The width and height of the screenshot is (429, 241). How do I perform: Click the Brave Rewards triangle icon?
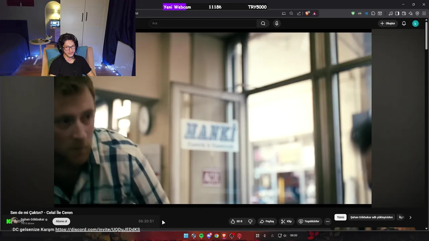[x=314, y=13]
